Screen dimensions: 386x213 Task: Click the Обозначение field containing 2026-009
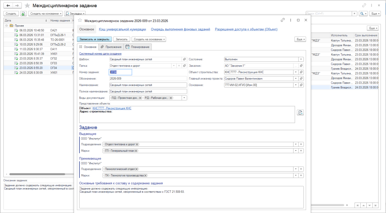tap(148, 79)
